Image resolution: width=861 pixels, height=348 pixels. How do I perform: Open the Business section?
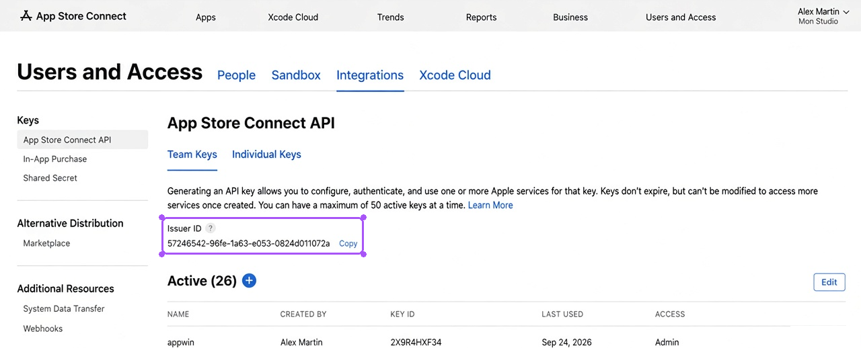[x=570, y=17]
